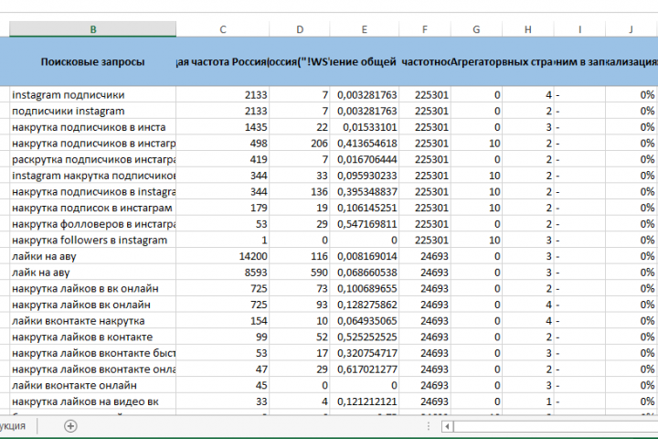Click the 'Поисковые запросы' header cell

tap(92, 62)
